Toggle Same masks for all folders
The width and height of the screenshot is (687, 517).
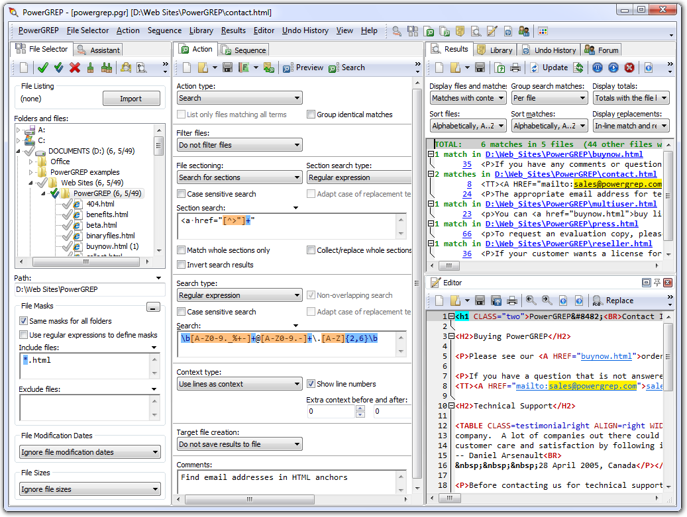pyautogui.click(x=25, y=320)
